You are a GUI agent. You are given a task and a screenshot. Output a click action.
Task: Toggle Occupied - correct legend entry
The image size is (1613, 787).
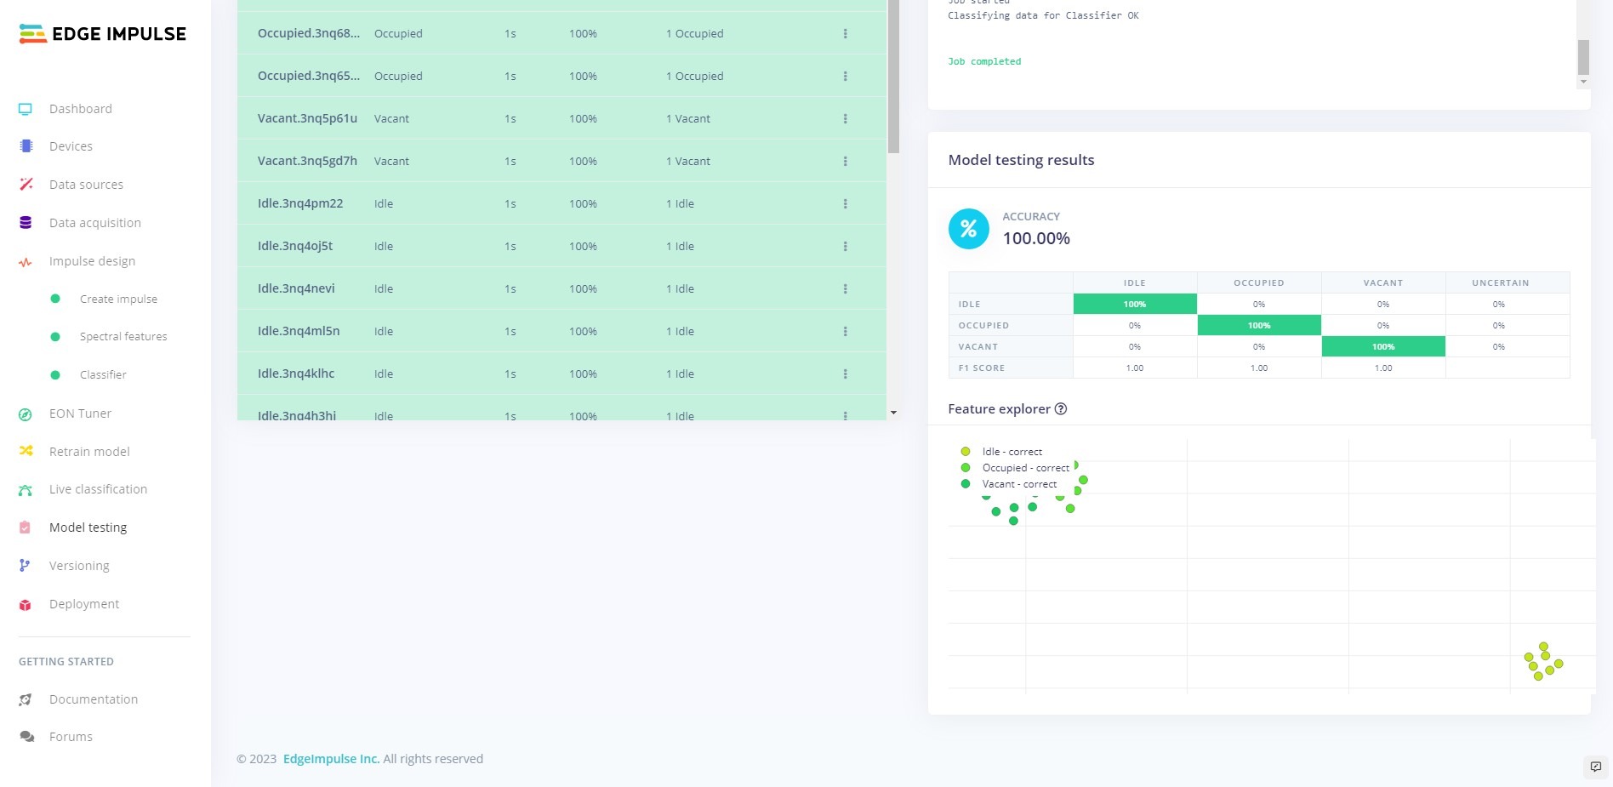click(x=1025, y=468)
